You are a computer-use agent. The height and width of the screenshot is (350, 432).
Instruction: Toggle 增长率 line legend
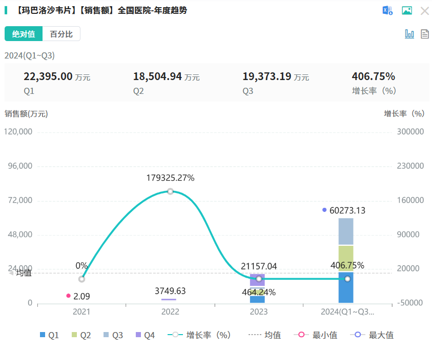coord(200,335)
